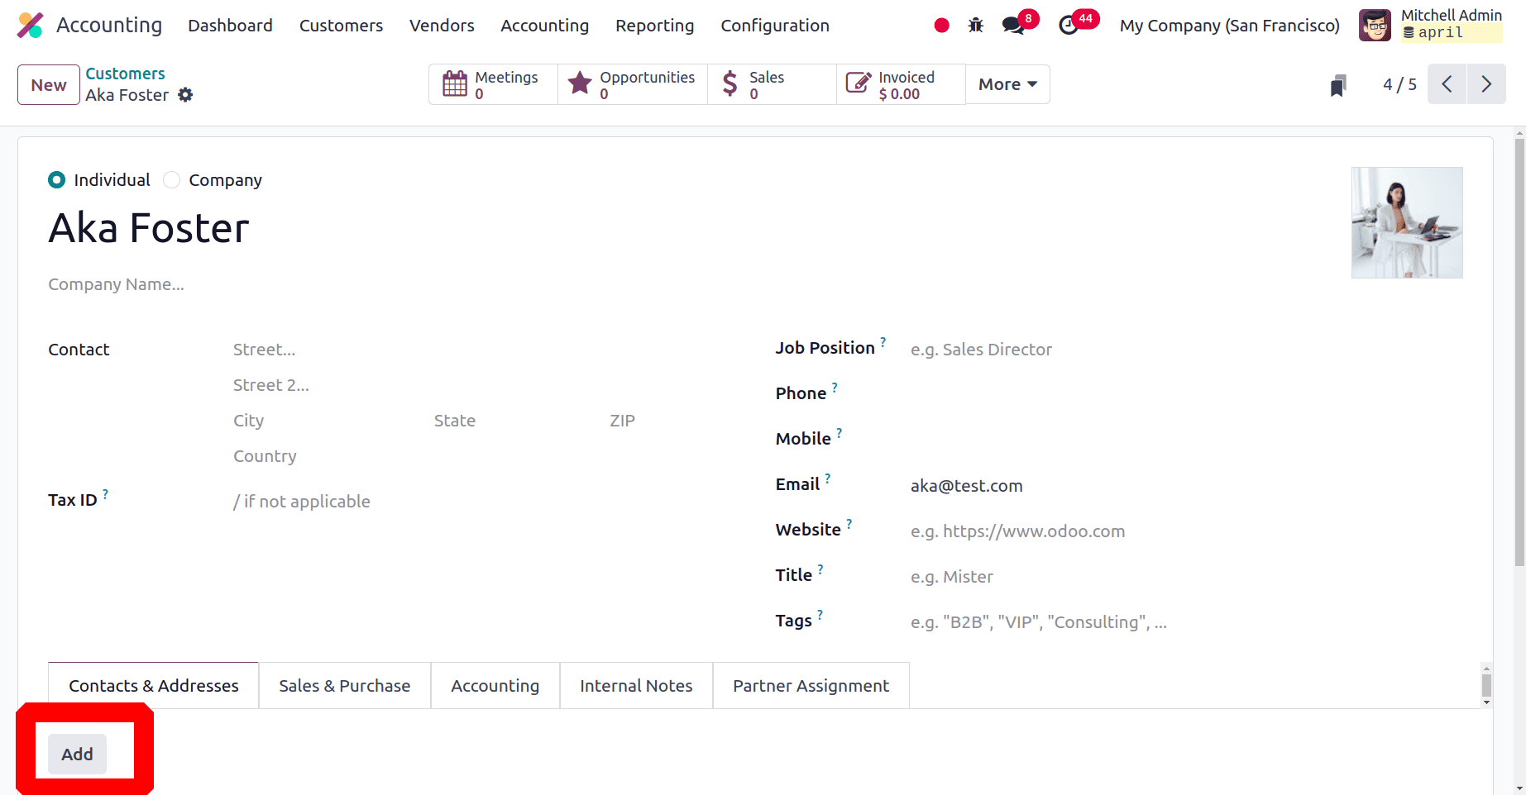Open the Dashboard menu

[x=230, y=26]
